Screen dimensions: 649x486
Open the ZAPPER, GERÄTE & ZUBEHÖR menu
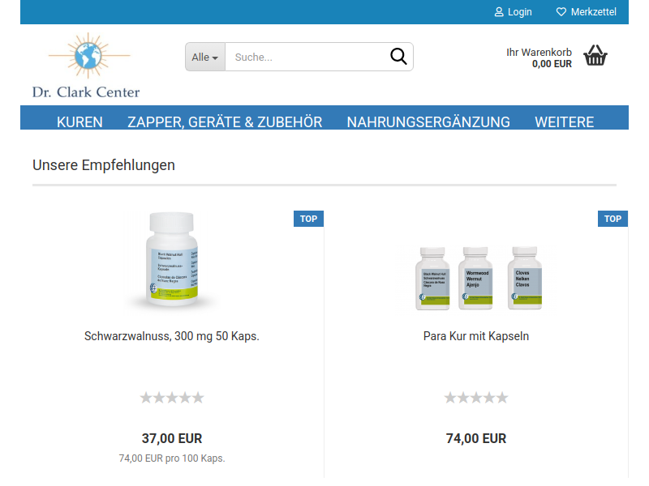(225, 122)
